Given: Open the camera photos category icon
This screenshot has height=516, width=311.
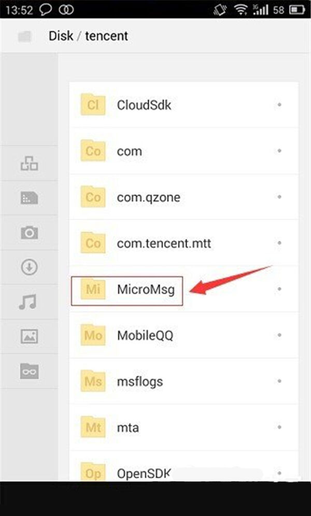Looking at the screenshot, I should pos(29,233).
